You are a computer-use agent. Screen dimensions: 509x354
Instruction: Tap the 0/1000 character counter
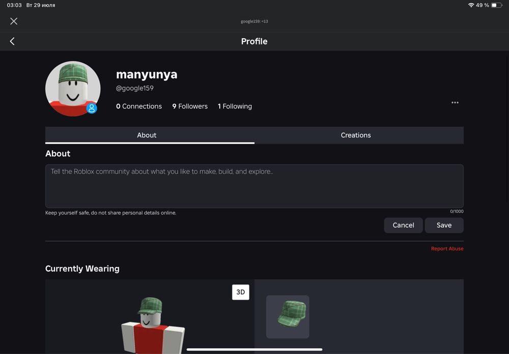(457, 211)
